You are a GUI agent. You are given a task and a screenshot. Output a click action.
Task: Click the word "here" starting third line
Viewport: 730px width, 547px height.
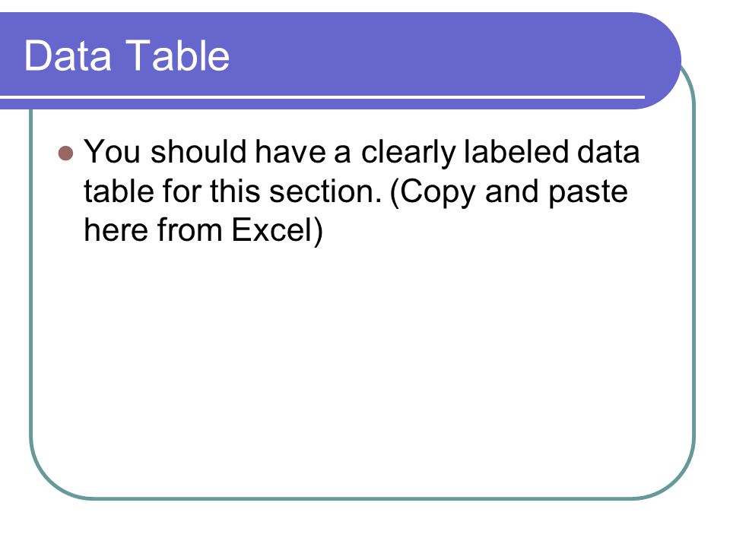[x=116, y=230]
